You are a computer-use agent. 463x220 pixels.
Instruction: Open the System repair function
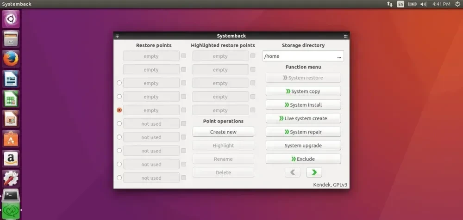pyautogui.click(x=303, y=132)
